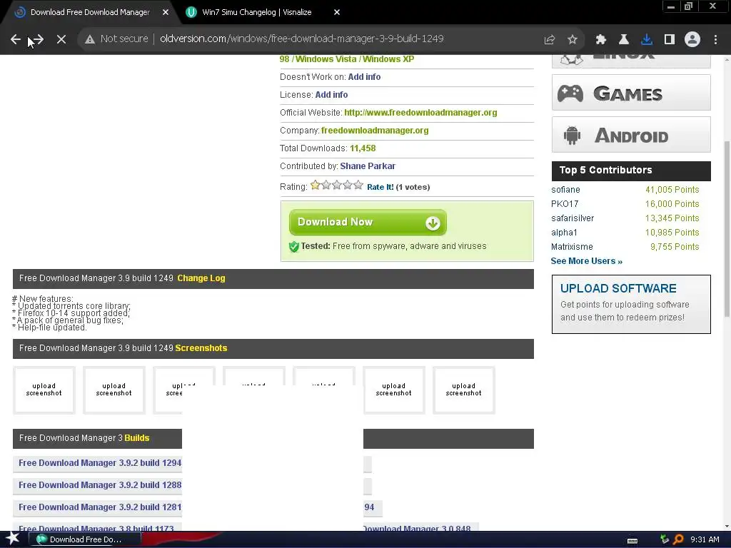Click the Change Log heading
The height and width of the screenshot is (548, 731).
point(201,278)
